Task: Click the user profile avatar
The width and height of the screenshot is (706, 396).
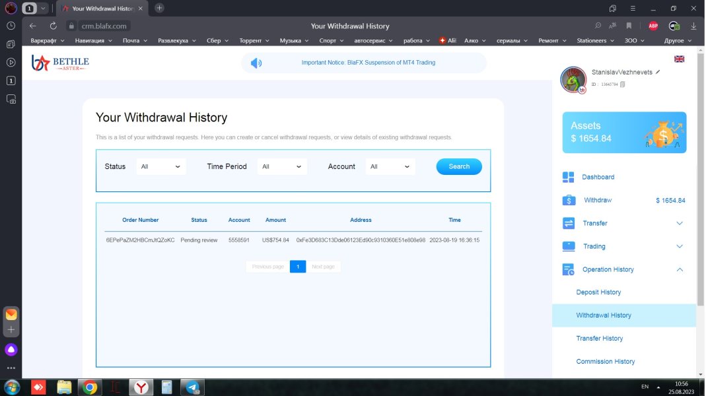Action: (x=573, y=80)
